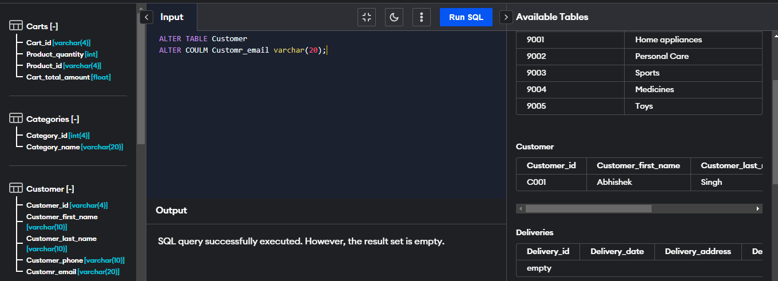The height and width of the screenshot is (281, 778).
Task: Click the 9004 category cell
Action: (570, 89)
